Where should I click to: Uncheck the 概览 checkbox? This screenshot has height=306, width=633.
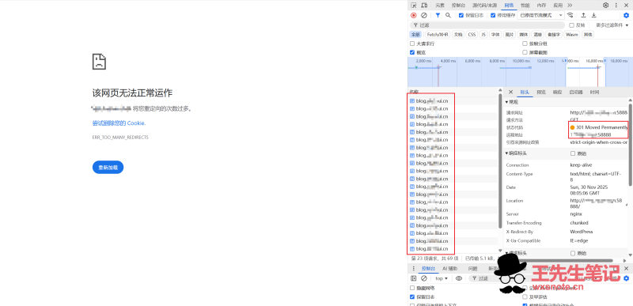tap(412, 52)
